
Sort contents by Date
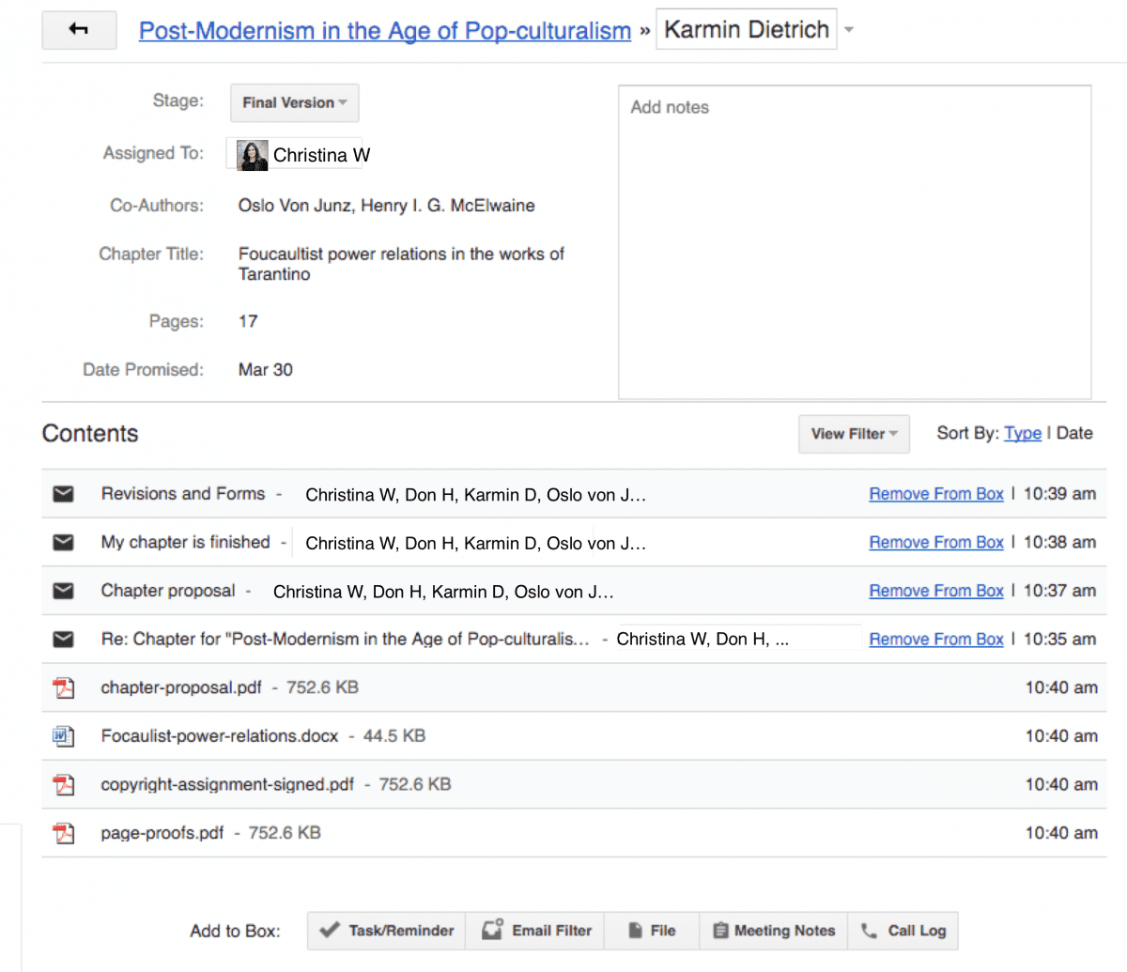tap(1074, 433)
